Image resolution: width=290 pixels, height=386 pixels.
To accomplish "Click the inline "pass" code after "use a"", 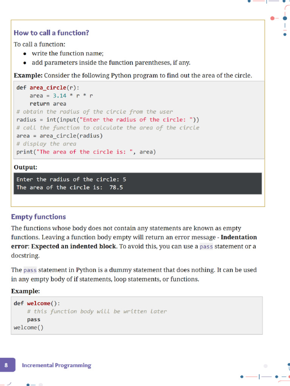I will click(206, 247).
